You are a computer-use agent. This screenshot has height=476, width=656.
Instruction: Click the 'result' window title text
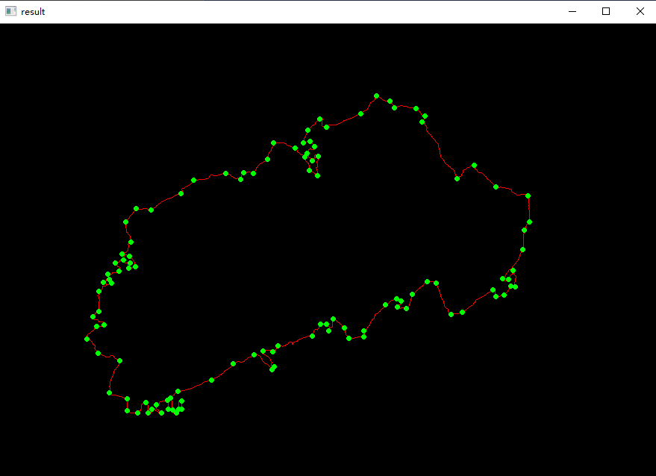(33, 12)
